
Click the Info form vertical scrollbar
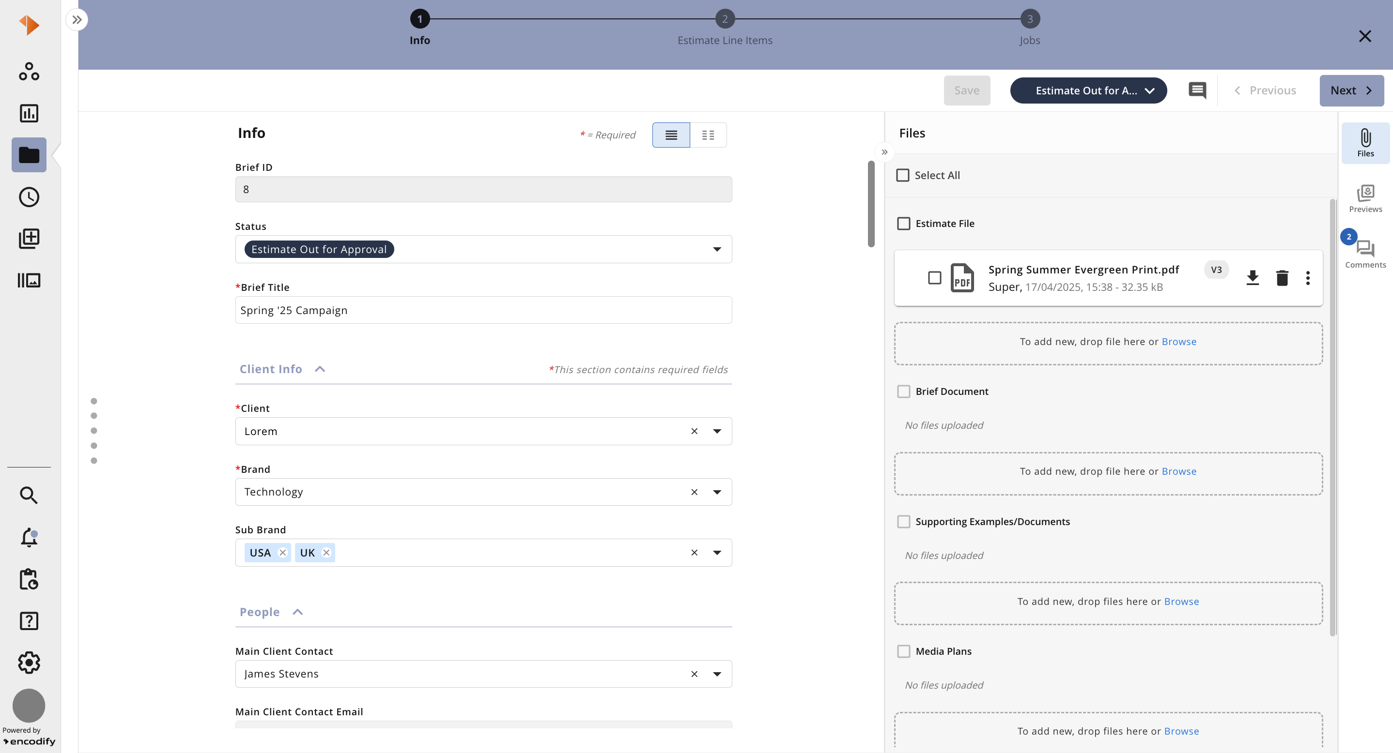tap(871, 204)
